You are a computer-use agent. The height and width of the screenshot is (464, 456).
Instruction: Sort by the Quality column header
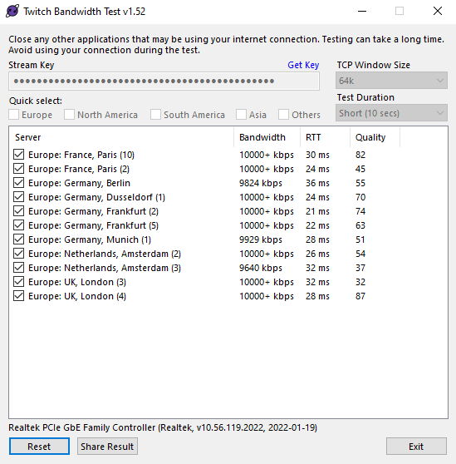375,137
